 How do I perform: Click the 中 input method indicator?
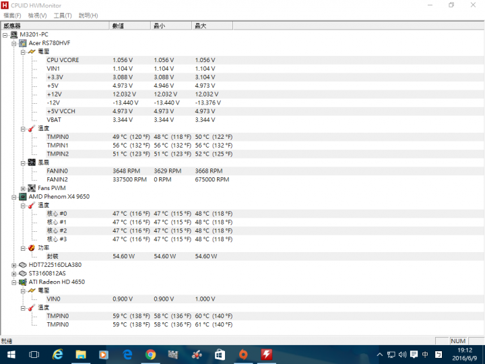point(425,355)
